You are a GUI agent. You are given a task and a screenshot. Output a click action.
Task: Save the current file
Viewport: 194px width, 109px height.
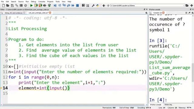point(12,5)
